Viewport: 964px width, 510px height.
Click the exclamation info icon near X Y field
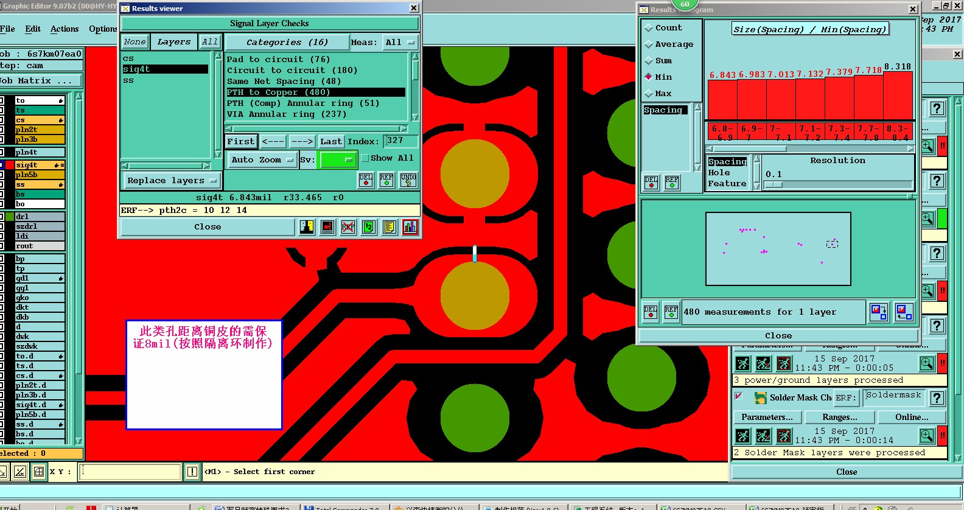point(192,472)
